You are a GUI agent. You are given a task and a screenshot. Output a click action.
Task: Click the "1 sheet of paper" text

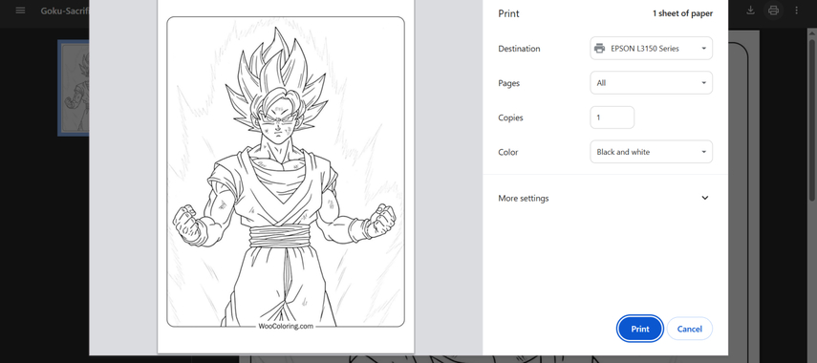click(x=682, y=13)
